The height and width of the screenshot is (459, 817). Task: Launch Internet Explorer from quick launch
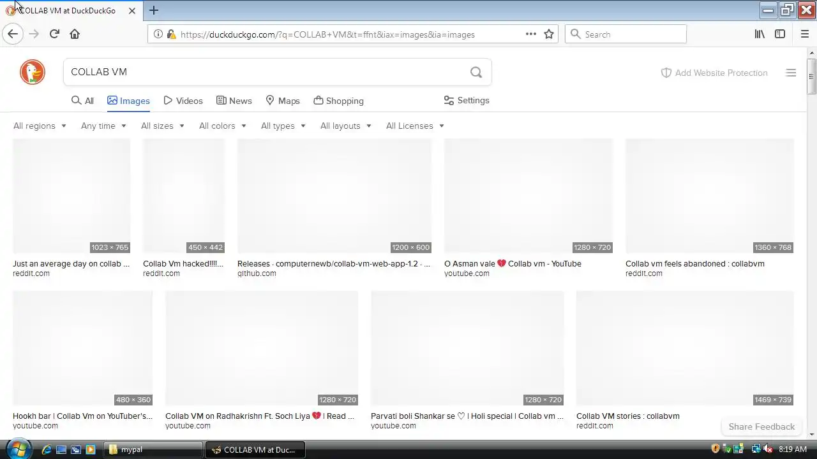point(47,449)
